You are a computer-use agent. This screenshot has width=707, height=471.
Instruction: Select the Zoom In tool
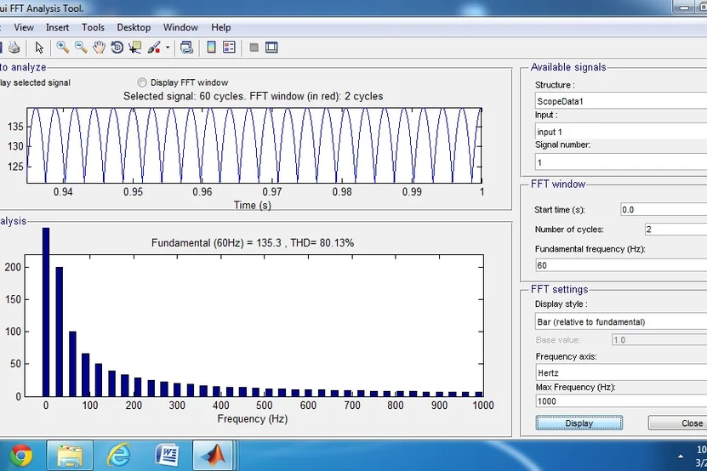pos(63,48)
